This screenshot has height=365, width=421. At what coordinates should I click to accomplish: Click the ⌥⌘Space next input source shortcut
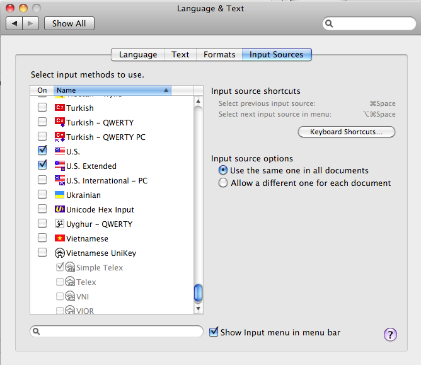pos(379,114)
